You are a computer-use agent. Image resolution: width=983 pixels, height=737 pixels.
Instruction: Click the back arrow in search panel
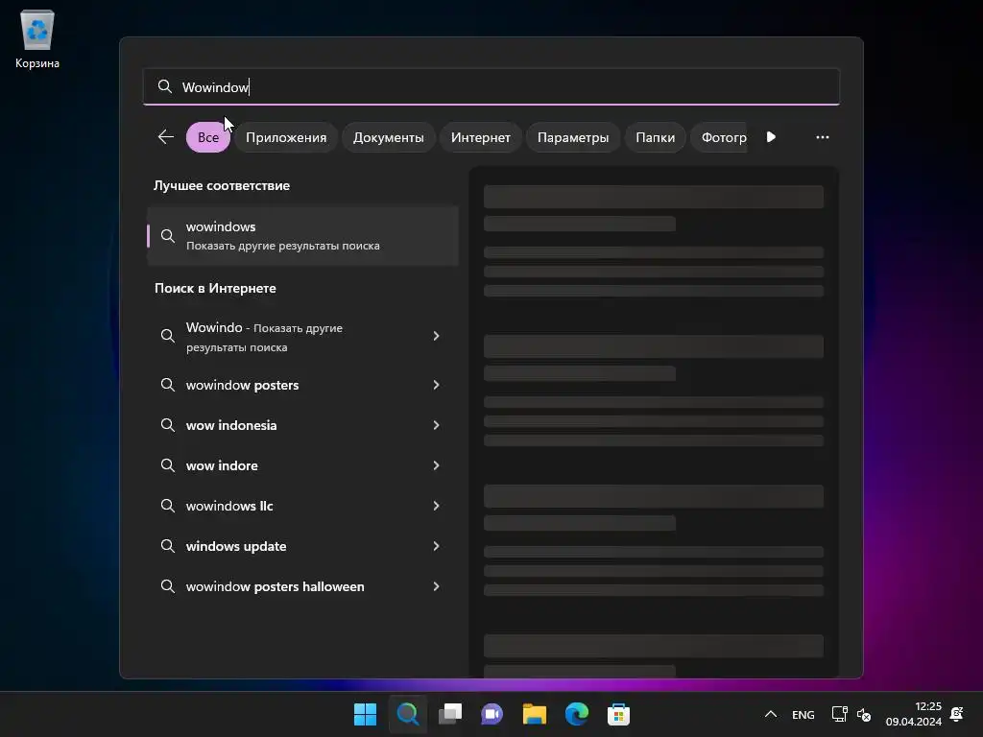pyautogui.click(x=165, y=136)
